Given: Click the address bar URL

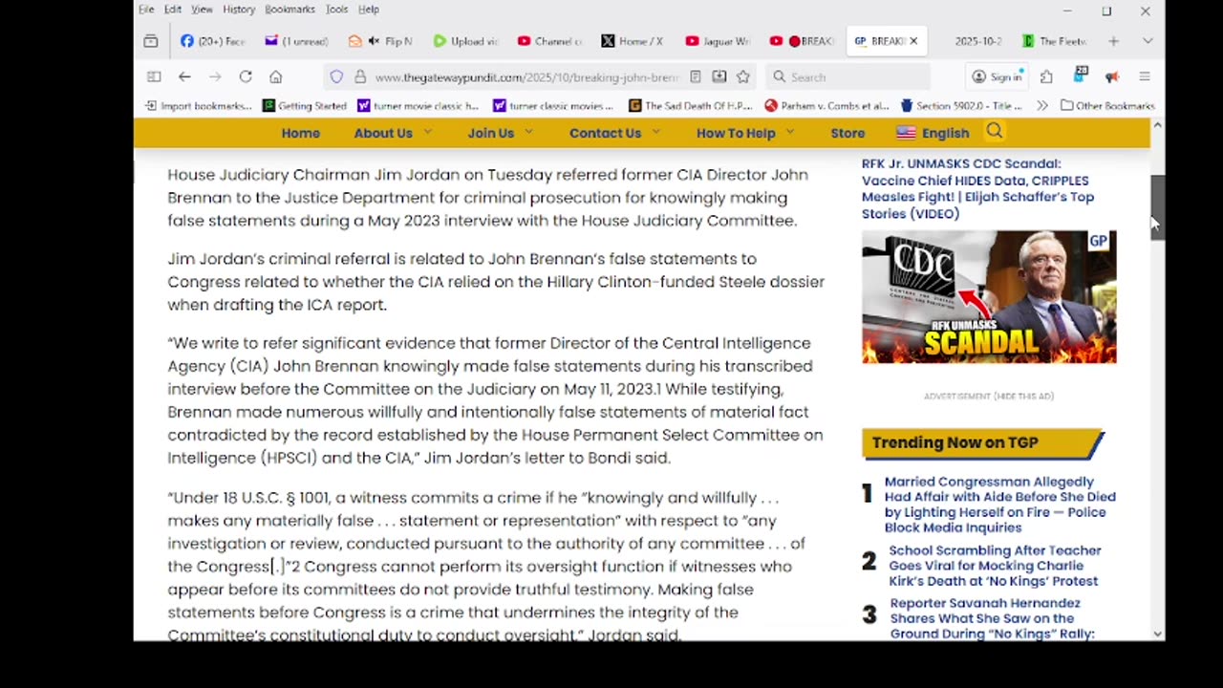Looking at the screenshot, I should pyautogui.click(x=526, y=76).
